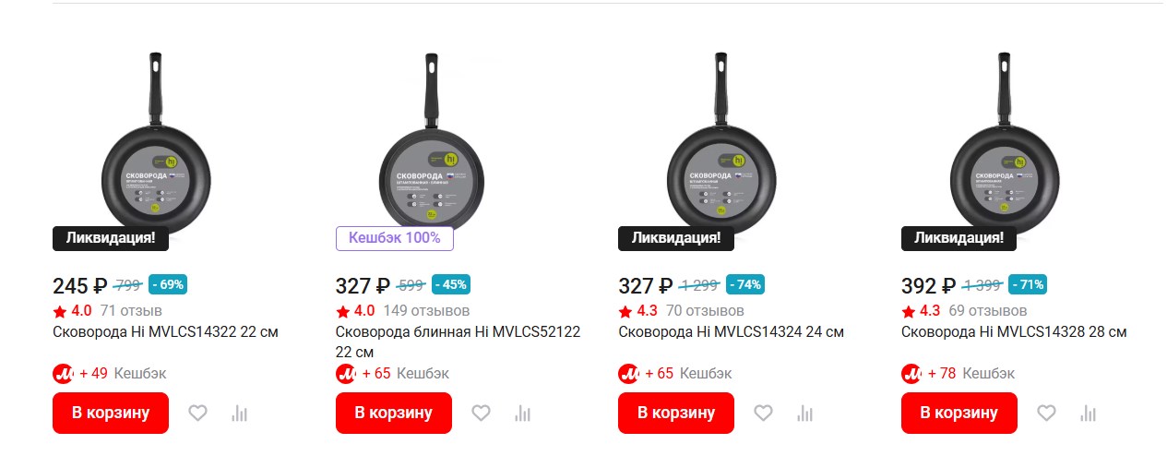
Task: Open 'Сковорода Hi MVLCS14322 22 см' product link
Action: (165, 332)
